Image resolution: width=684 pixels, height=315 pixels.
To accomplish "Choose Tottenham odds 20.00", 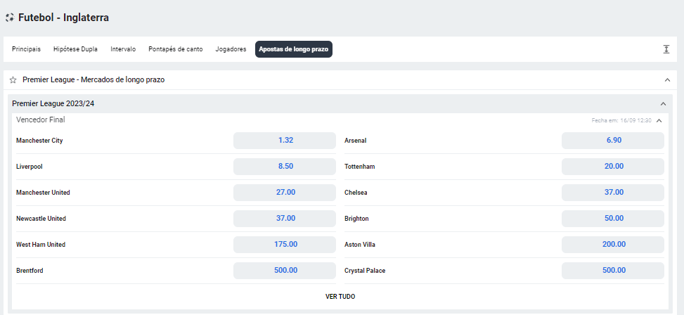I will [613, 167].
